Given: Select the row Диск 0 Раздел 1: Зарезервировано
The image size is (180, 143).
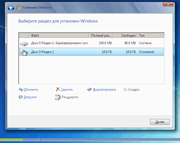Looking at the screenshot, I should [92, 43].
